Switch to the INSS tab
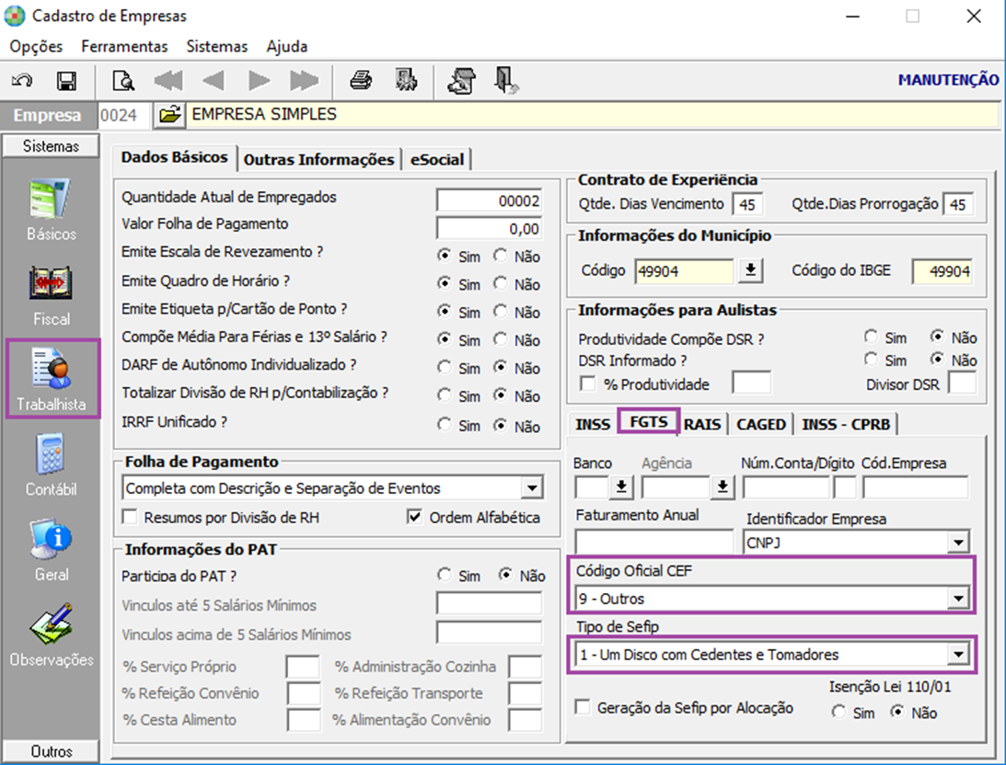The width and height of the screenshot is (1006, 765). tap(593, 424)
